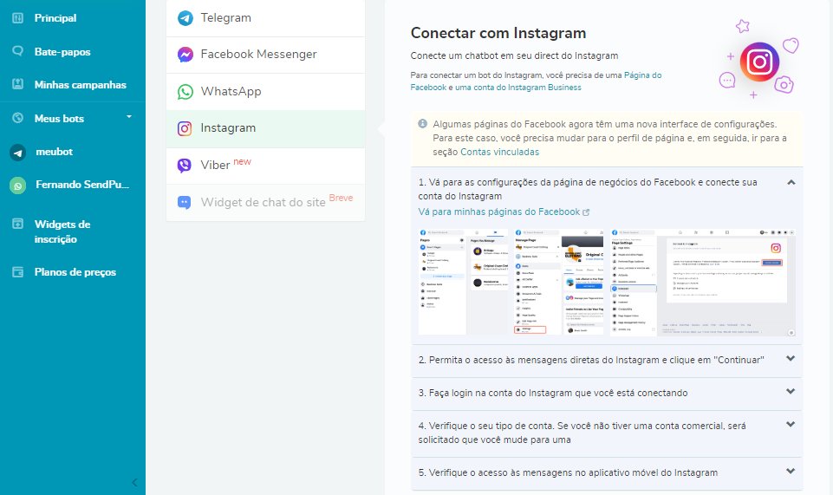Open Planos de preços

(73, 272)
